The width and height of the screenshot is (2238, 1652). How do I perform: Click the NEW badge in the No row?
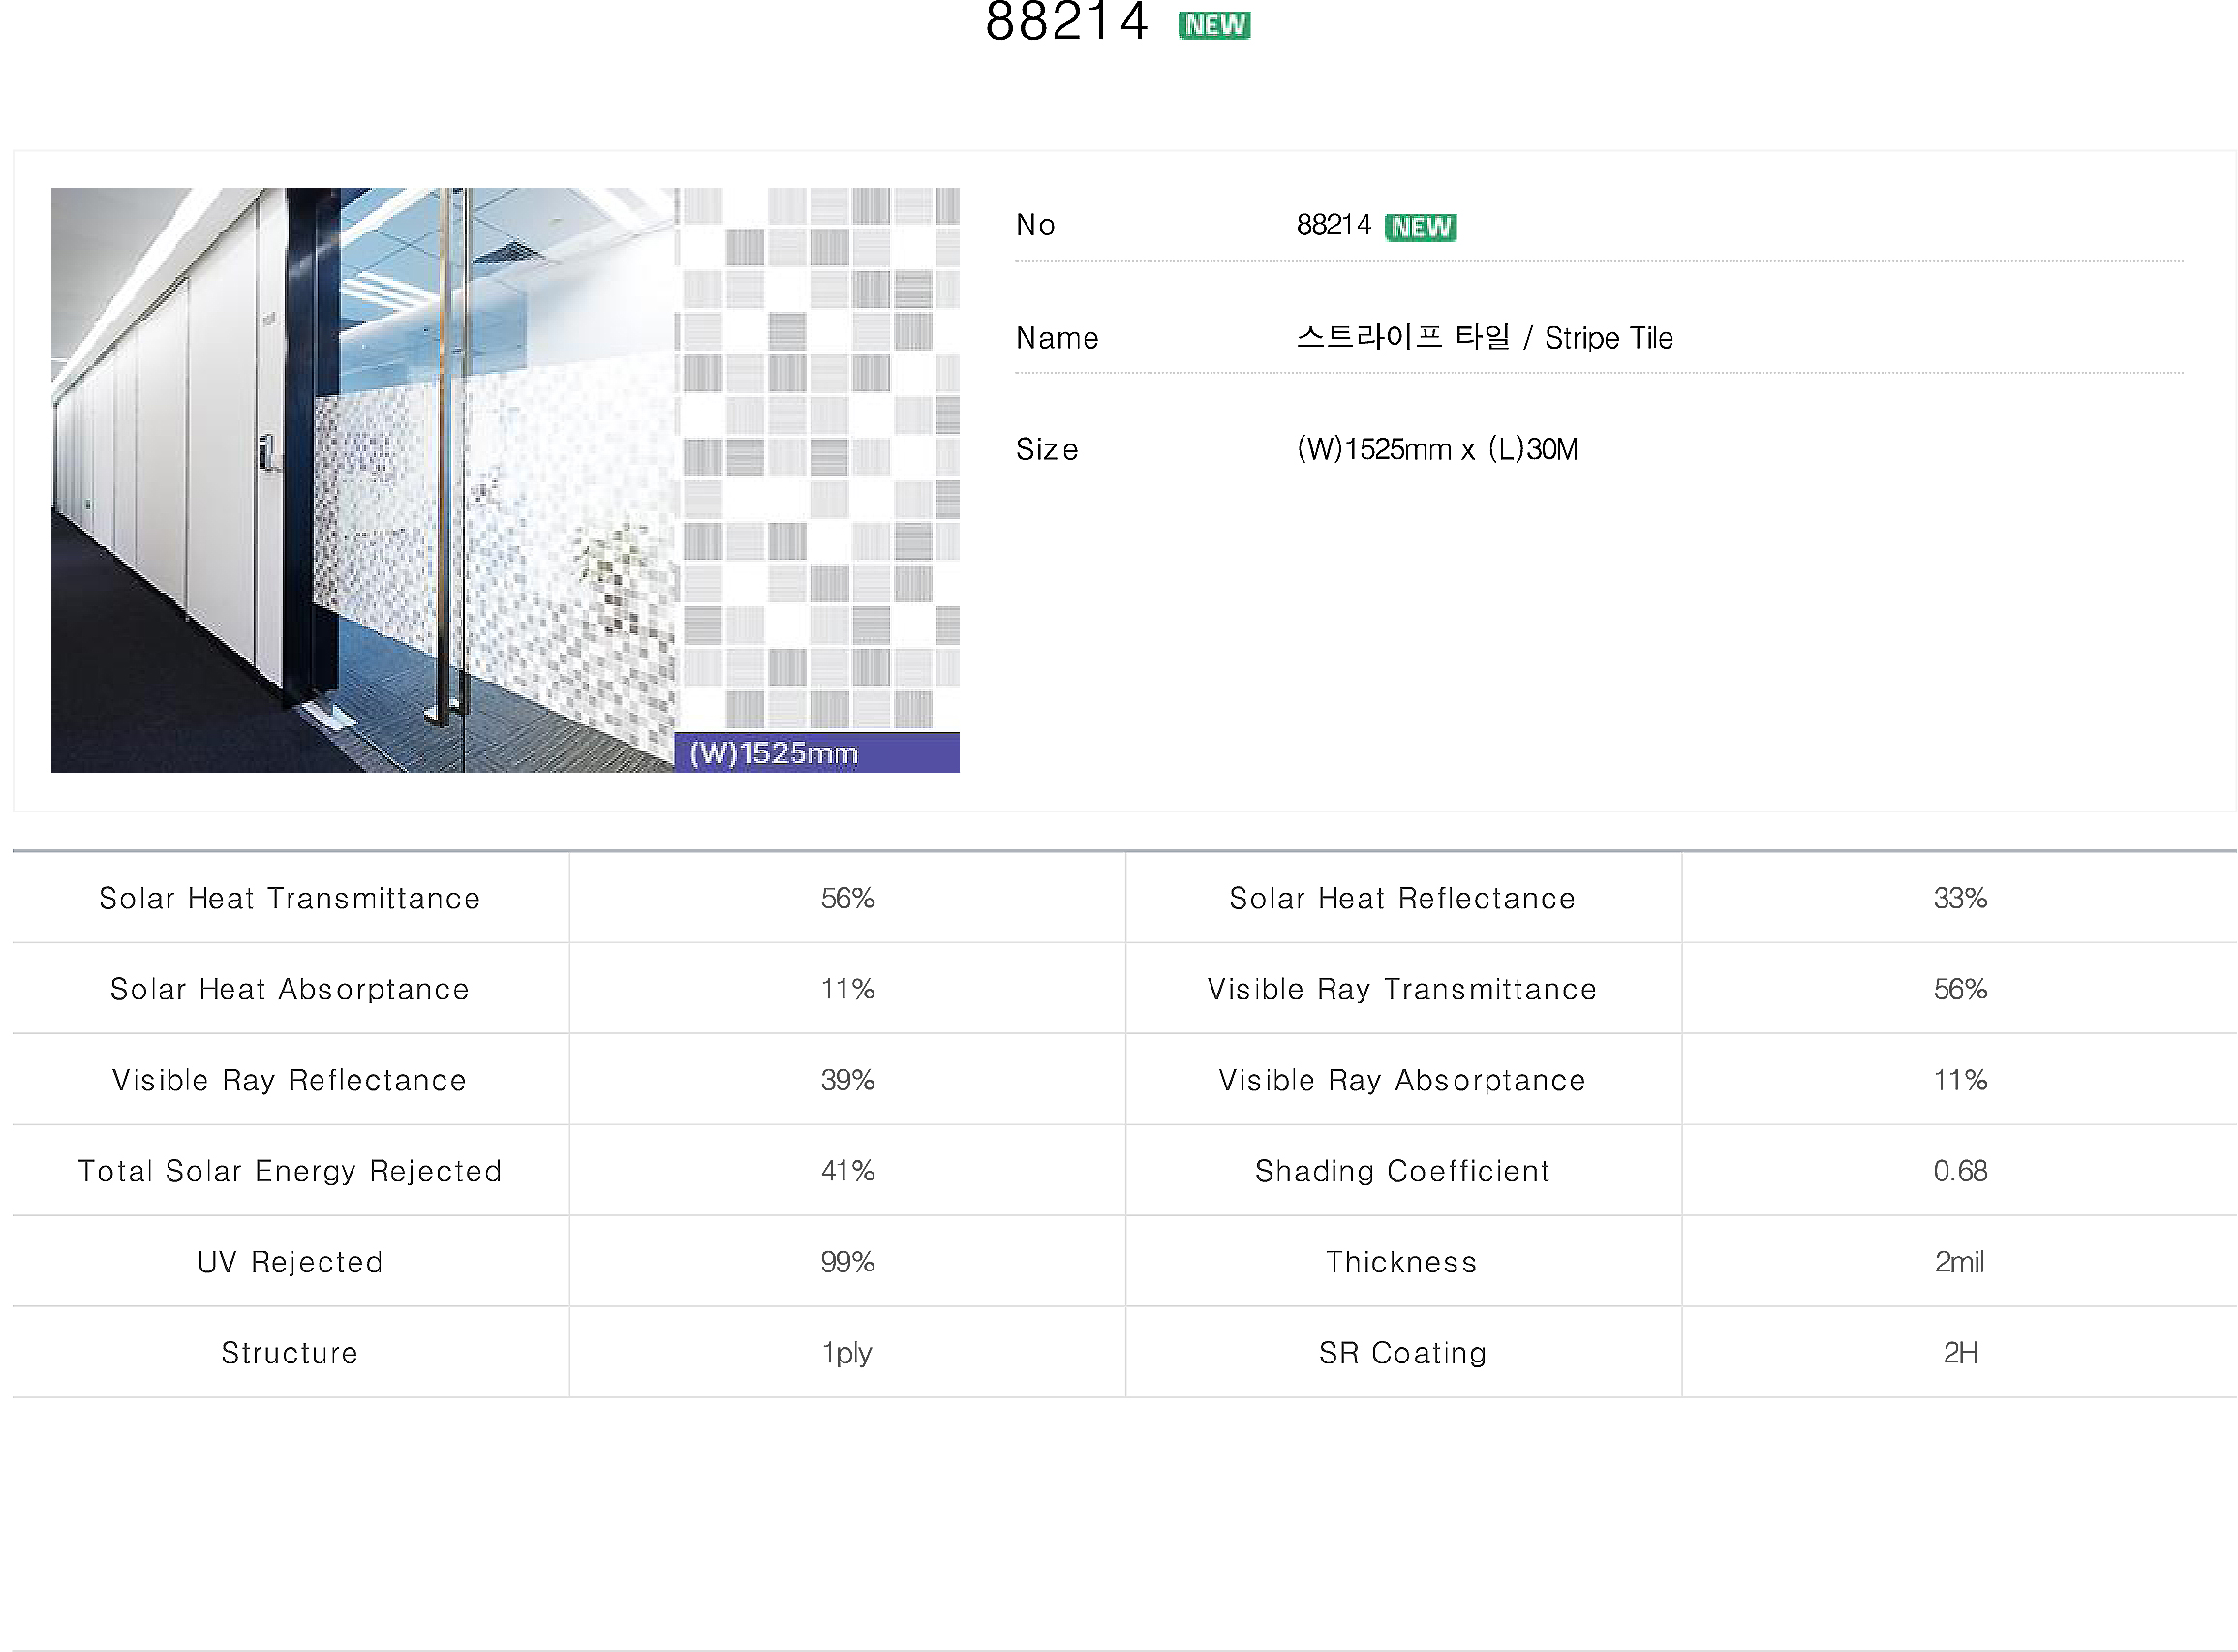click(x=1420, y=227)
